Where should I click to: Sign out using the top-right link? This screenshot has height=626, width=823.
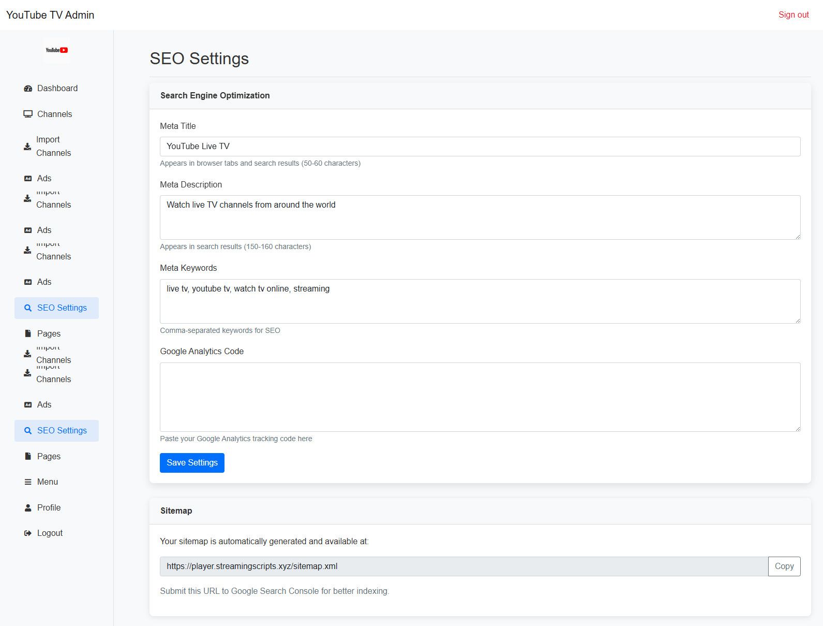793,15
